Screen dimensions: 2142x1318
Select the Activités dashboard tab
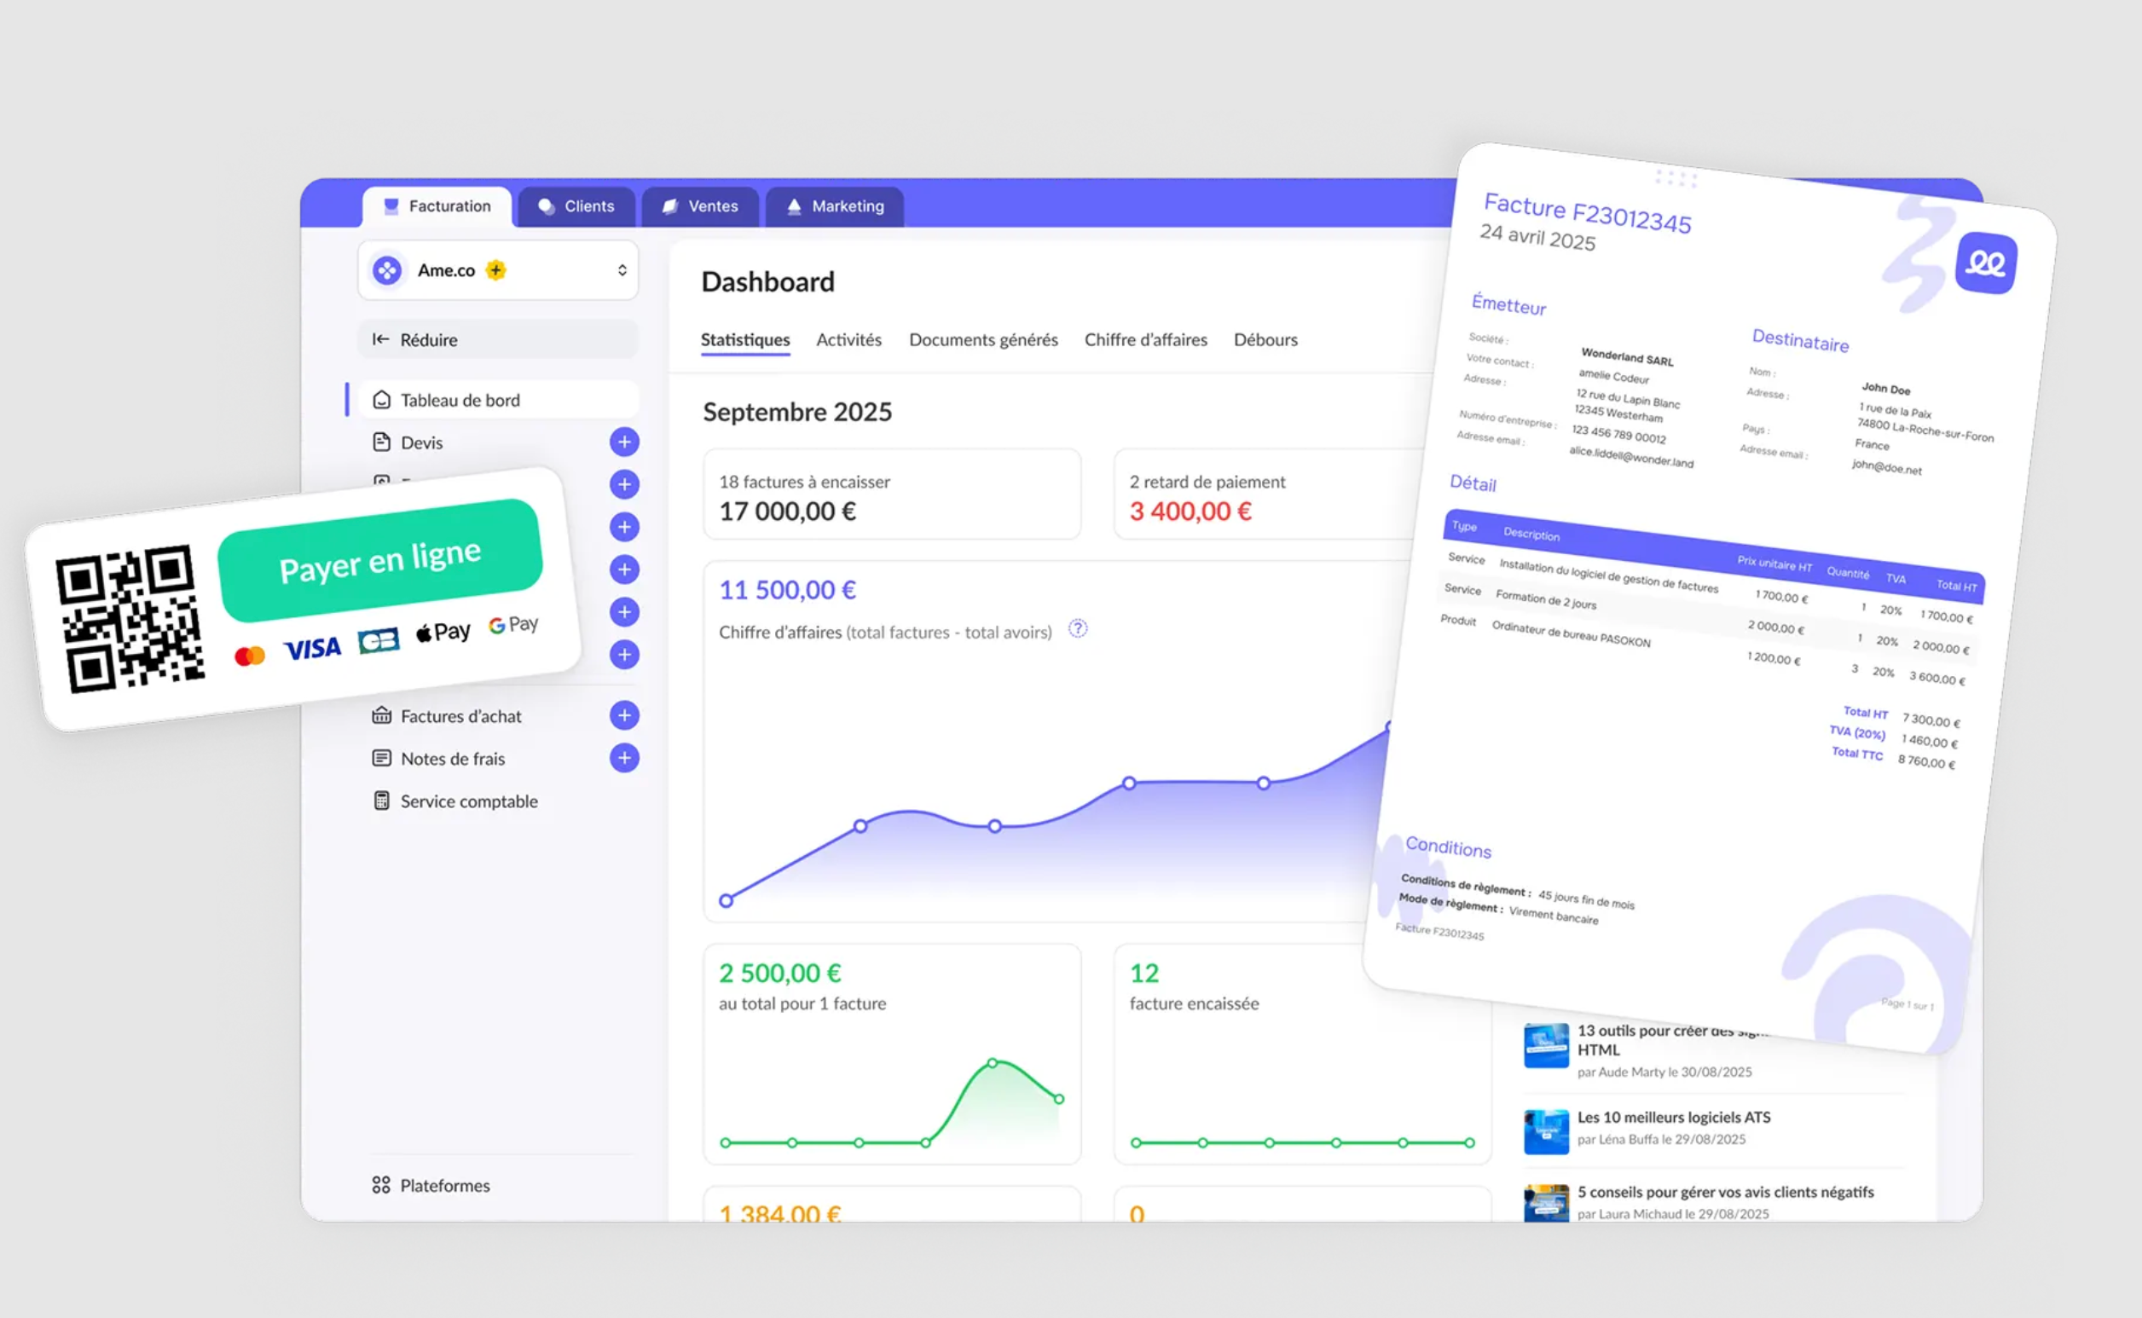pyautogui.click(x=848, y=340)
